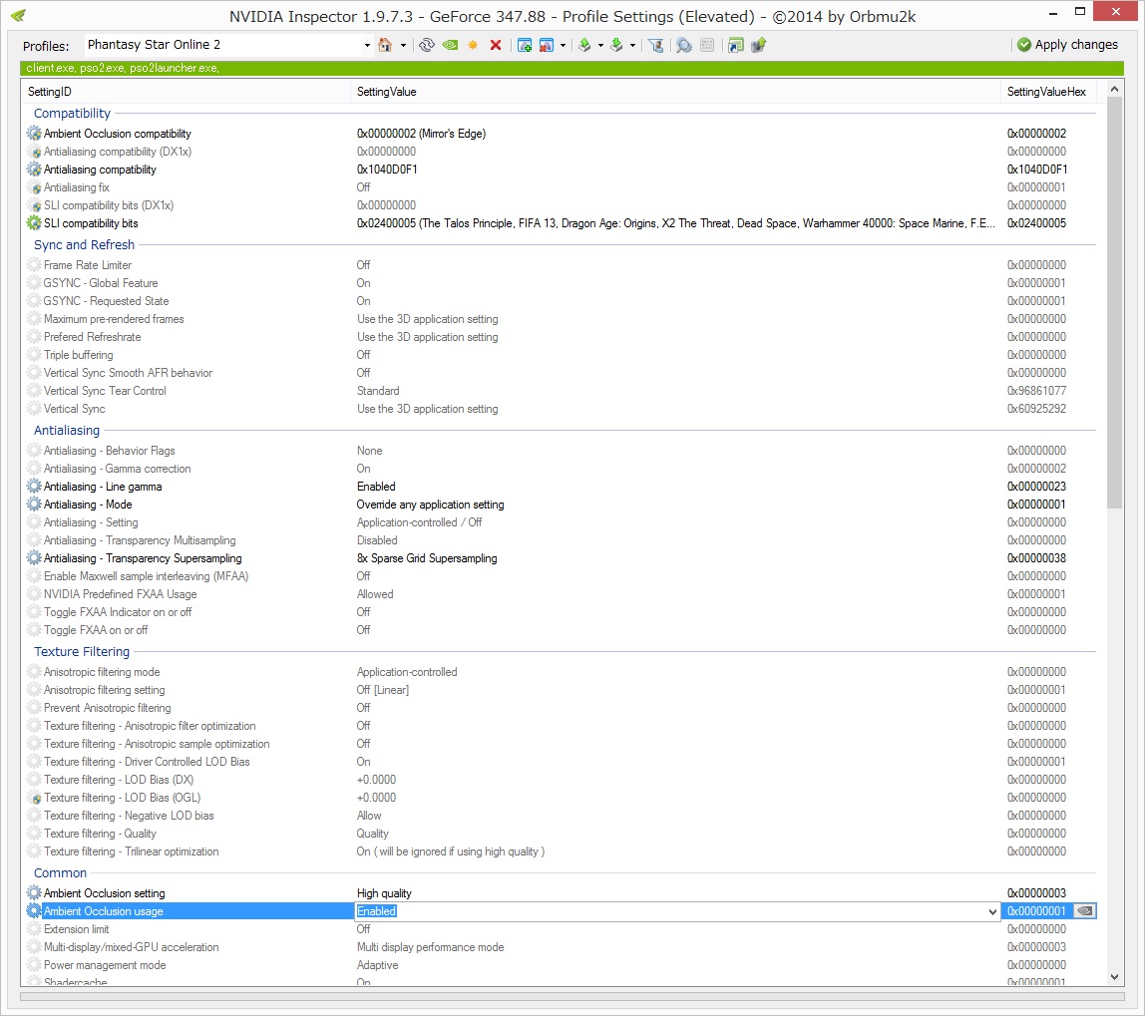
Task: Remove an application from the current profile
Action: coord(547,45)
